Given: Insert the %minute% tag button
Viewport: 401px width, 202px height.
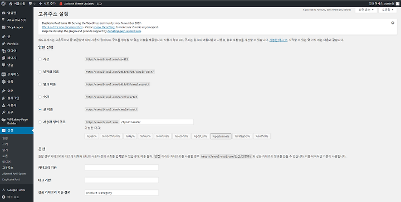Looking at the screenshot, I should click(x=163, y=137).
